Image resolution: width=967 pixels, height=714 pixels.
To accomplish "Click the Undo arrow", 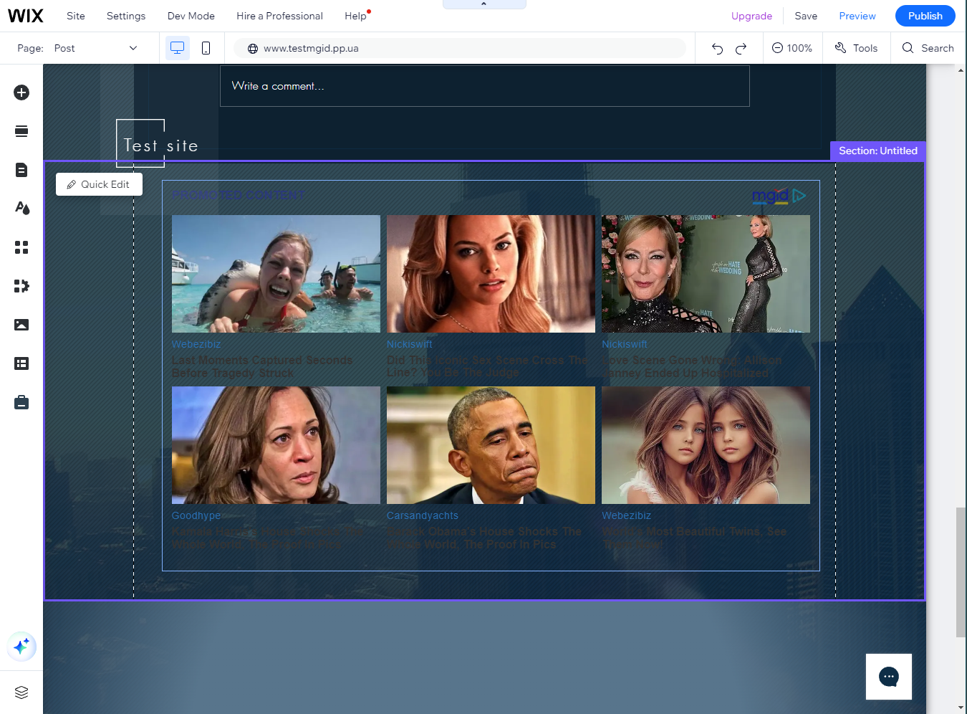I will pyautogui.click(x=717, y=48).
